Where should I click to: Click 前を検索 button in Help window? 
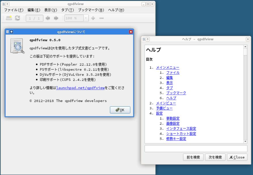pos(193,157)
